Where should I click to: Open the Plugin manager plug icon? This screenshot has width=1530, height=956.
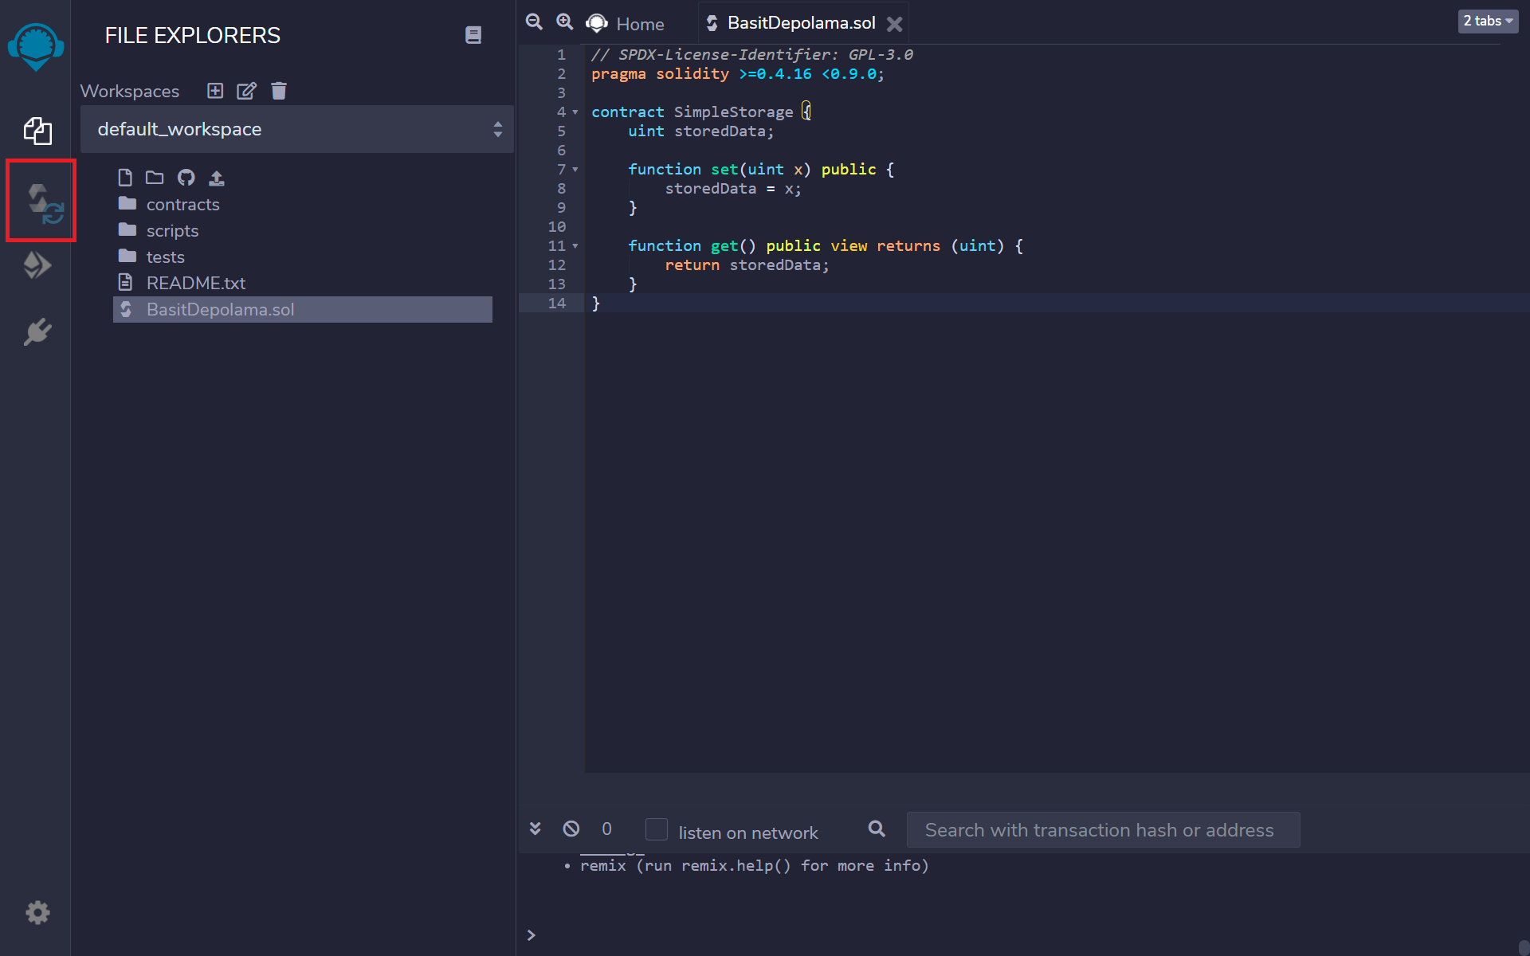[37, 331]
